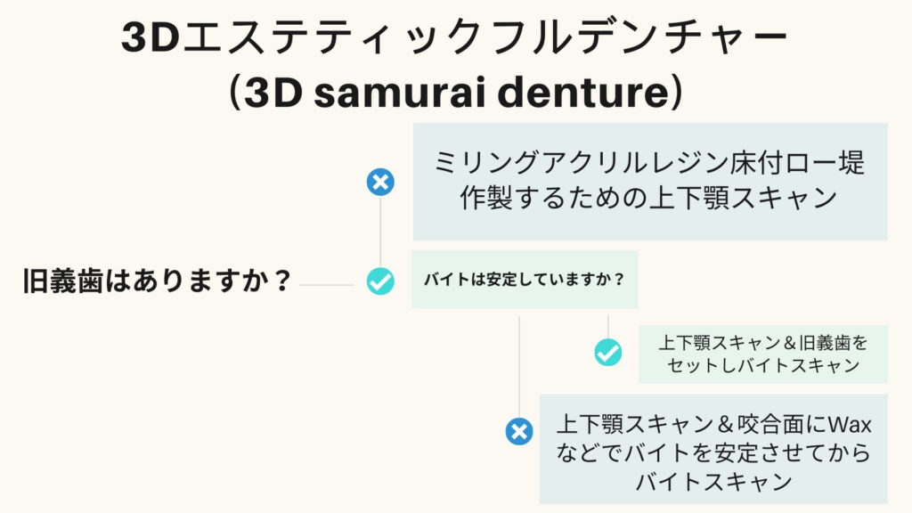Click the short line above the second teal checkmark
912x513 pixels.
(x=607, y=327)
